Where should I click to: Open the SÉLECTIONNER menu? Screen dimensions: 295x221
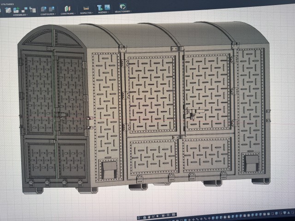(123, 12)
